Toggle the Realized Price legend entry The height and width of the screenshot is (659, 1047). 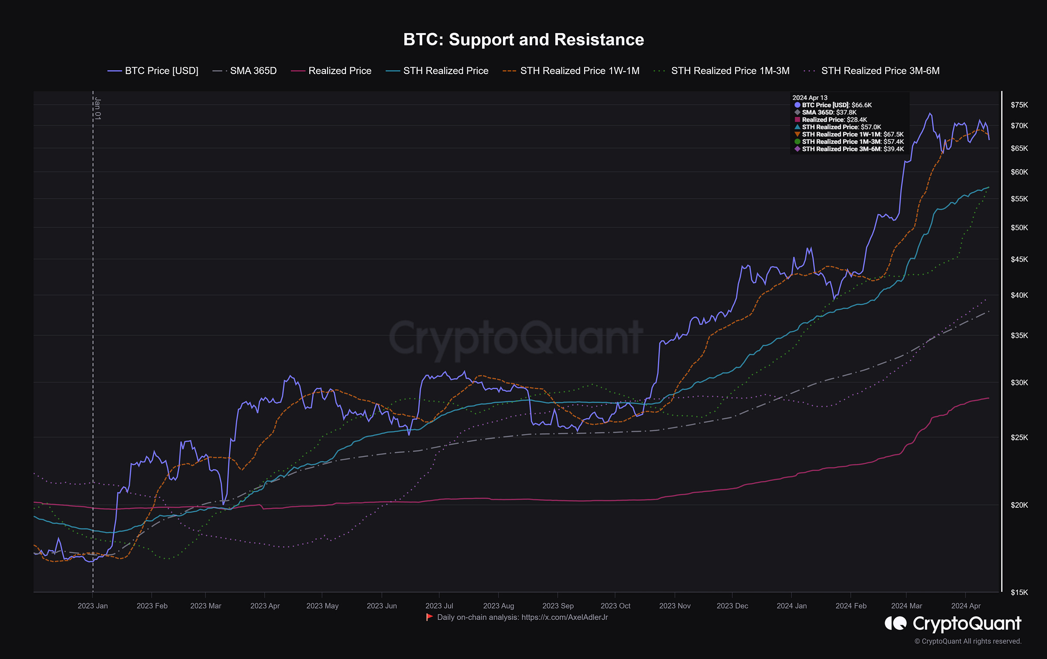[331, 71]
